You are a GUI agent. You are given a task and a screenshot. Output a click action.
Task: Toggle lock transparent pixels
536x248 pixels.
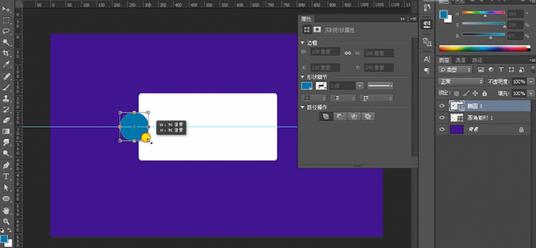[x=456, y=93]
